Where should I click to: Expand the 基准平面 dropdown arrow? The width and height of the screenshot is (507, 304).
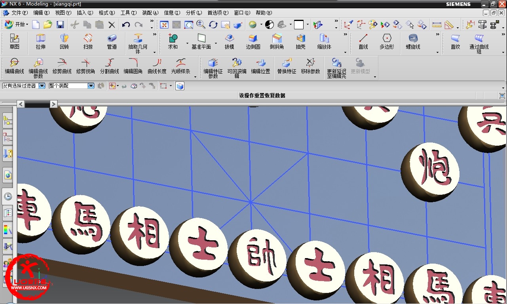[216, 43]
